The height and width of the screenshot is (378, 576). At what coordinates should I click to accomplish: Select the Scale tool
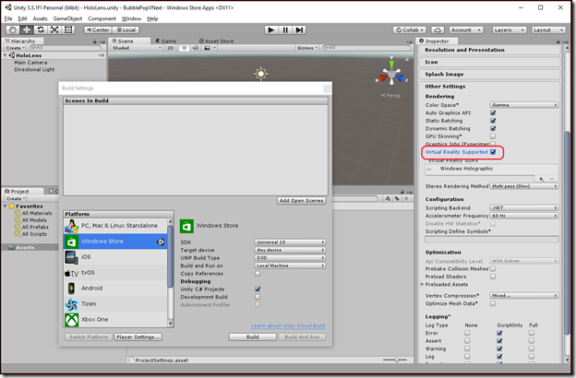click(x=54, y=30)
